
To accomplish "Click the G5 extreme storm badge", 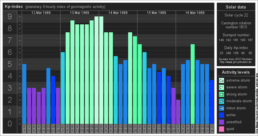I will [222, 80].
